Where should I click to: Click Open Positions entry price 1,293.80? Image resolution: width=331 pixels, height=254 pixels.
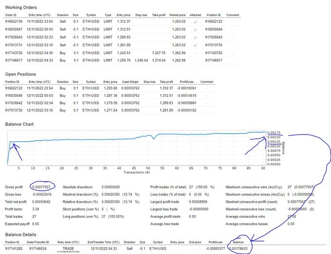pyautogui.click(x=110, y=88)
